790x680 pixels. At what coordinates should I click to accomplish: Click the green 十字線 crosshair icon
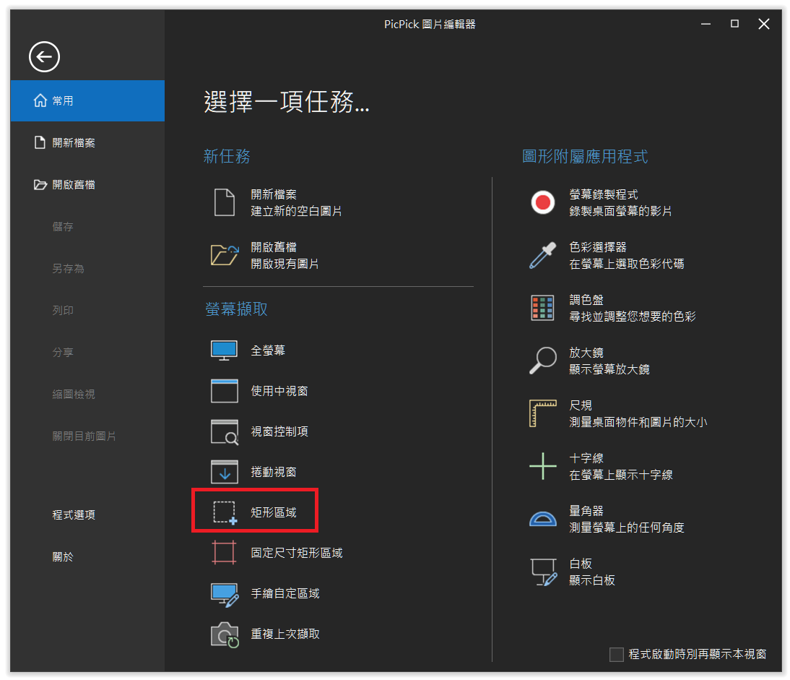(x=543, y=466)
